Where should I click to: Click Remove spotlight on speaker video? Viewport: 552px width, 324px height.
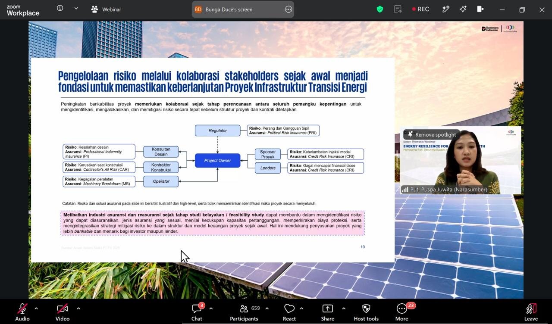pyautogui.click(x=432, y=134)
